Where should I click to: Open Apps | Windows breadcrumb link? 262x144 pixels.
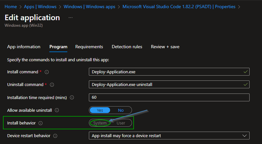pyautogui.click(x=41, y=7)
